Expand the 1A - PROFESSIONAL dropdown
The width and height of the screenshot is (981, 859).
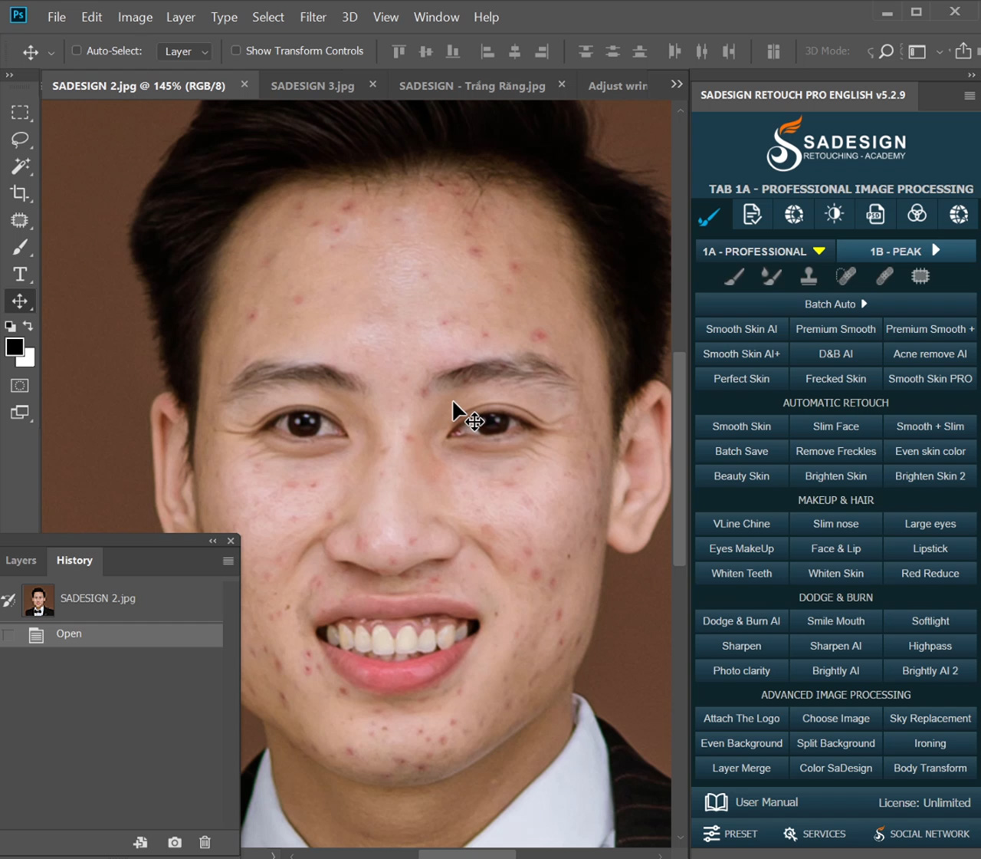click(x=764, y=251)
